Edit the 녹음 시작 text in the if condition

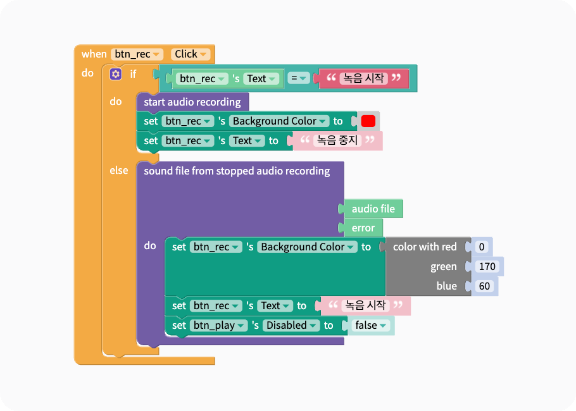pos(364,78)
